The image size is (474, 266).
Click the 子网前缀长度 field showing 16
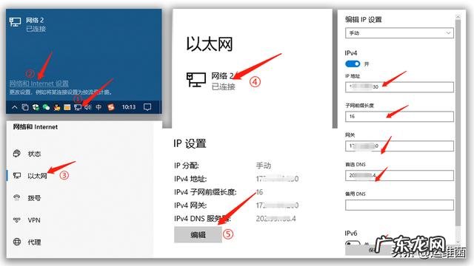coord(399,117)
